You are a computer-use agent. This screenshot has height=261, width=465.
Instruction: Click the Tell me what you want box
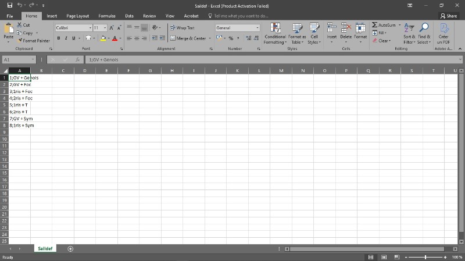pos(238,16)
